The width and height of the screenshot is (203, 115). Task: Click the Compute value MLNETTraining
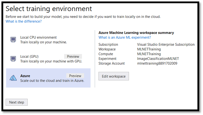[149, 54]
